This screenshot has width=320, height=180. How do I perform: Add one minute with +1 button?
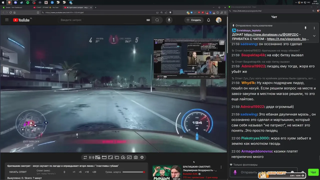point(74,172)
